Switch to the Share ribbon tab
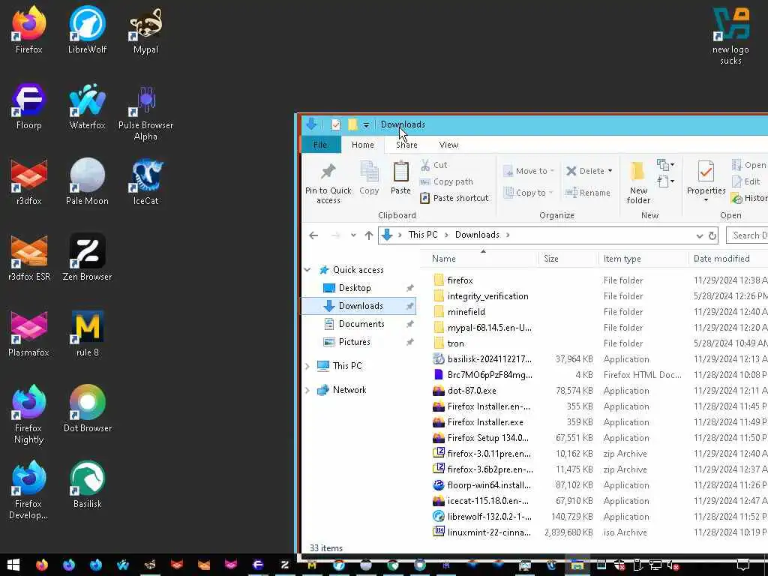The image size is (768, 576). click(406, 145)
